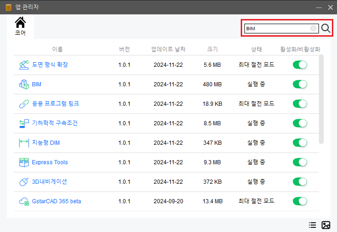Click the search magnifier icon

coord(325,28)
